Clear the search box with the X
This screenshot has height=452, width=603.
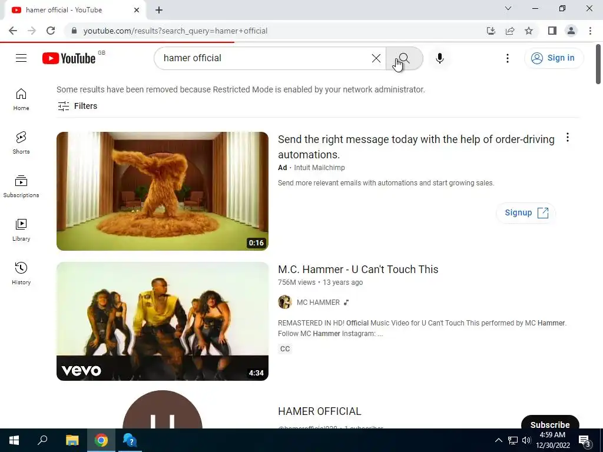click(x=376, y=58)
